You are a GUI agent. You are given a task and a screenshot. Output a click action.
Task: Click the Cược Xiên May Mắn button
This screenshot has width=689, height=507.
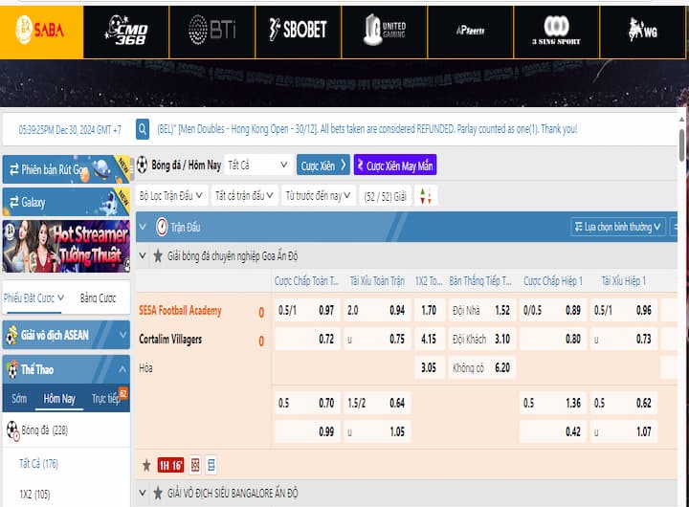coord(394,165)
